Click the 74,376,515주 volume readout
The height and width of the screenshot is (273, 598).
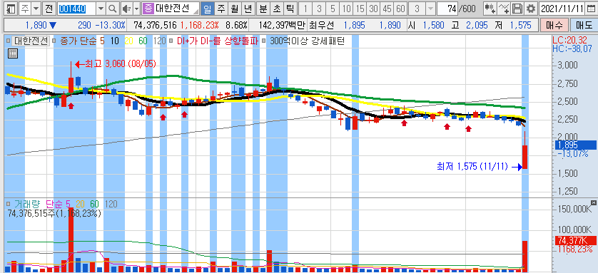[x=54, y=214]
